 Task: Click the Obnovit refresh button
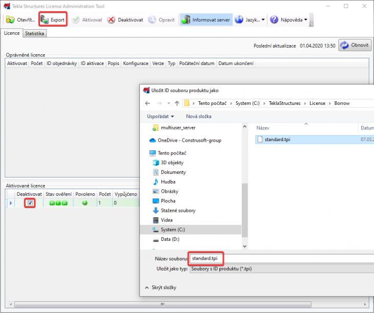[x=355, y=45]
